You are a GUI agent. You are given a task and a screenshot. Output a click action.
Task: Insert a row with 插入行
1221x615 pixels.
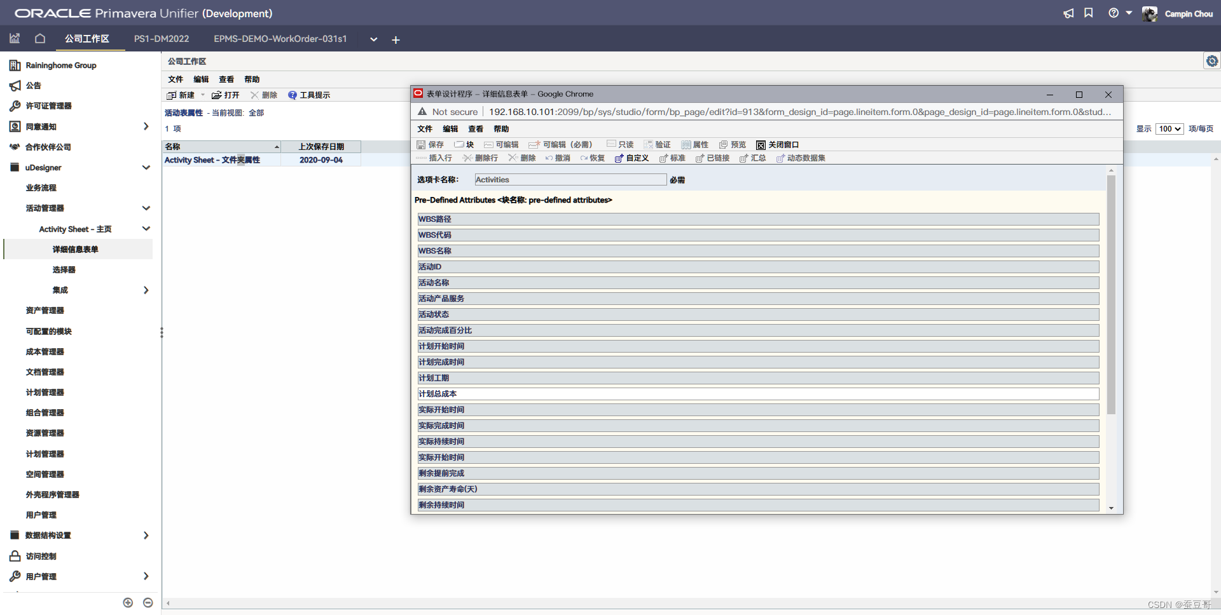pos(437,158)
